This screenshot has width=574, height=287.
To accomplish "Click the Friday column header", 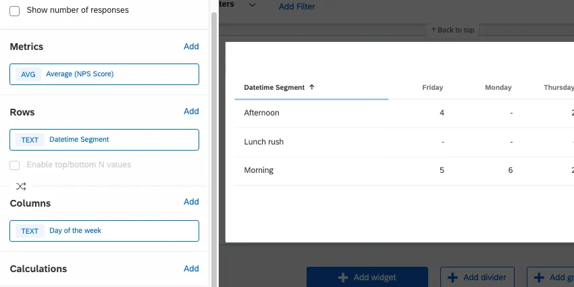I will [x=432, y=88].
